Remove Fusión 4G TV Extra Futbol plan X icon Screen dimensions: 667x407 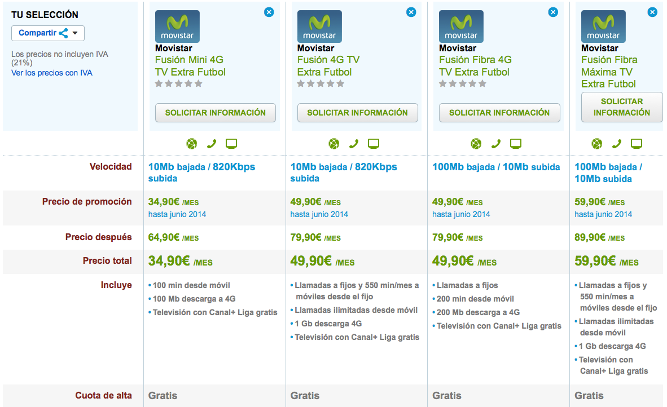[411, 12]
